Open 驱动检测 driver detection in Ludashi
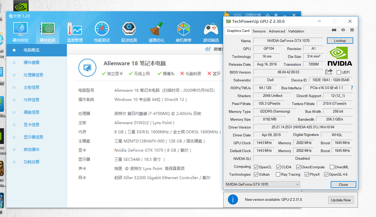This screenshot has width=376, height=217. click(129, 32)
